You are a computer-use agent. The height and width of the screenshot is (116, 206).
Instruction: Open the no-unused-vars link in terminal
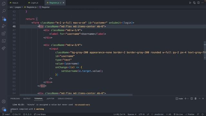82,105
